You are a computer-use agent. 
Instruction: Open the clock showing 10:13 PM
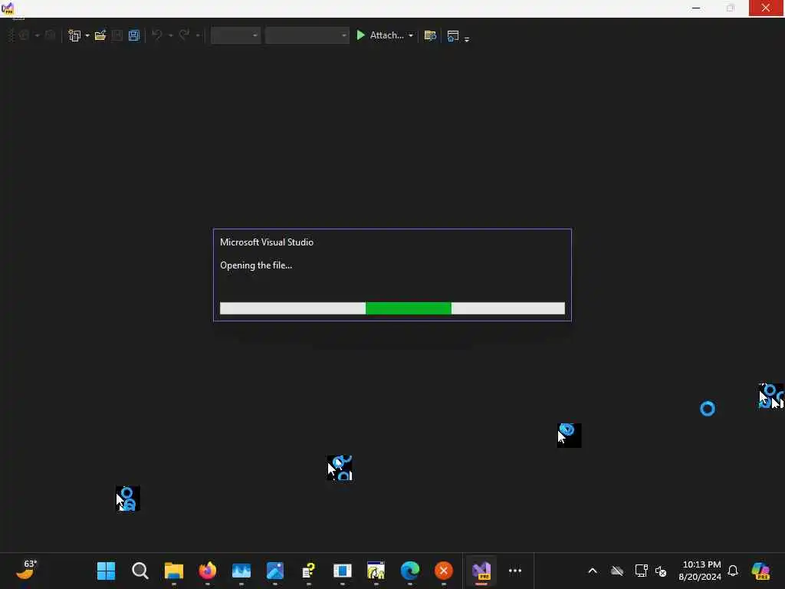701,571
